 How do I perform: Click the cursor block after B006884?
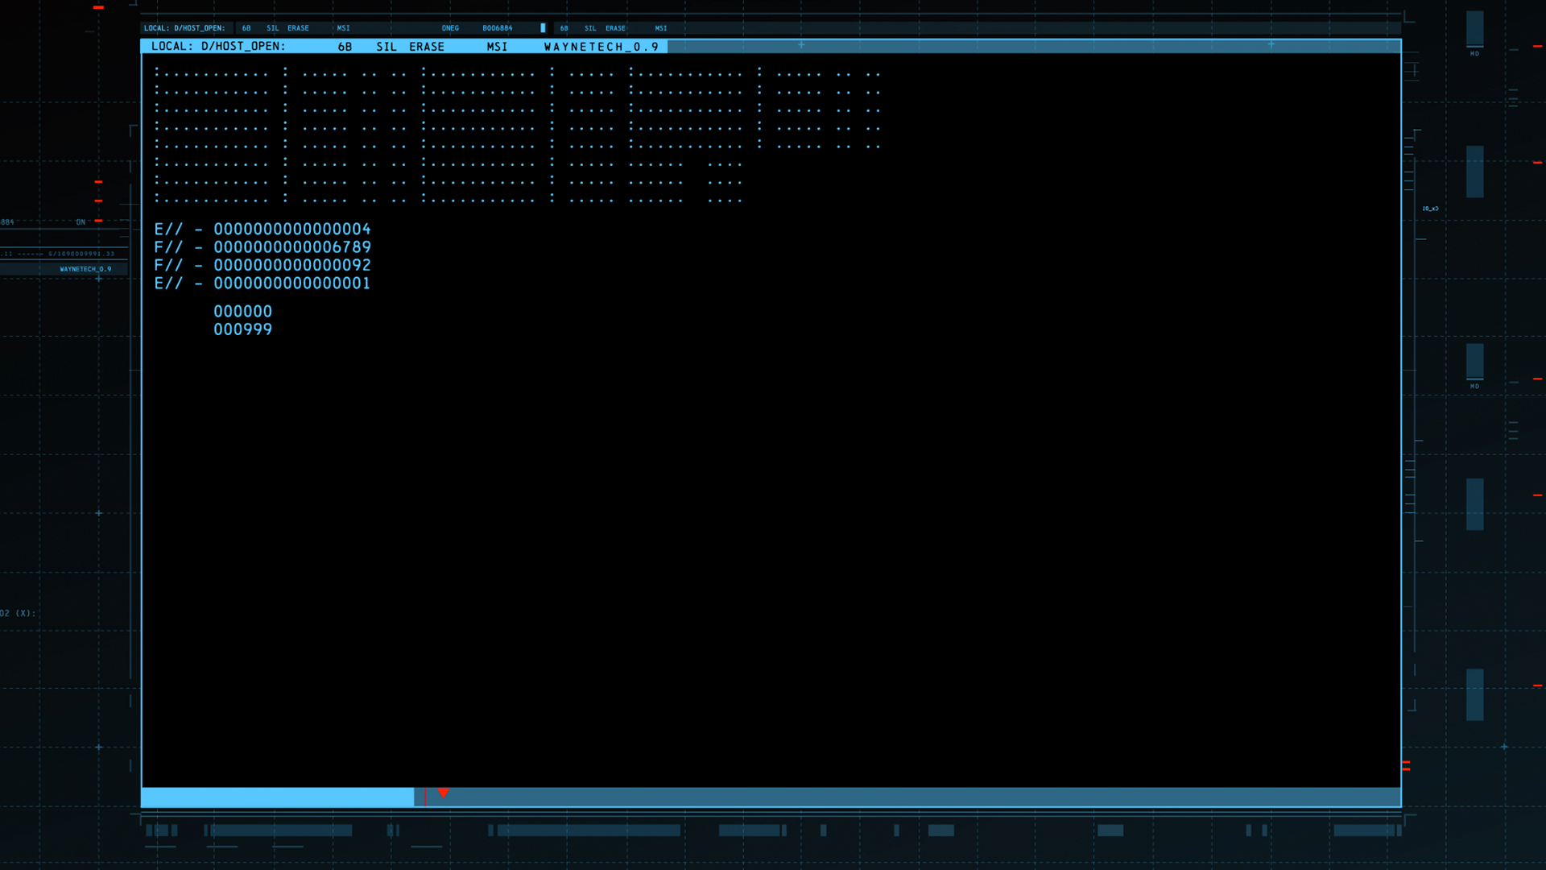(543, 28)
